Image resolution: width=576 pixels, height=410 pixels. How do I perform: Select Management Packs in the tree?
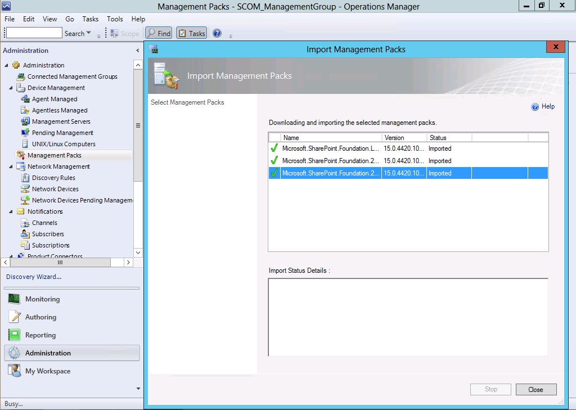coord(55,155)
